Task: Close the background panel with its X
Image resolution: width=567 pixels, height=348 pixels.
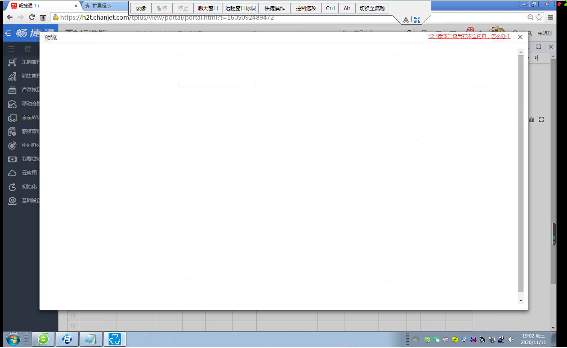Action: pyautogui.click(x=551, y=47)
